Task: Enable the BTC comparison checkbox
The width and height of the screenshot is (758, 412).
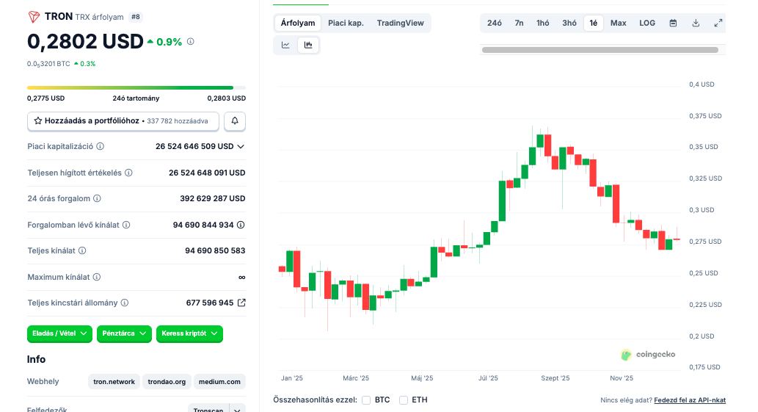Action: [366, 400]
